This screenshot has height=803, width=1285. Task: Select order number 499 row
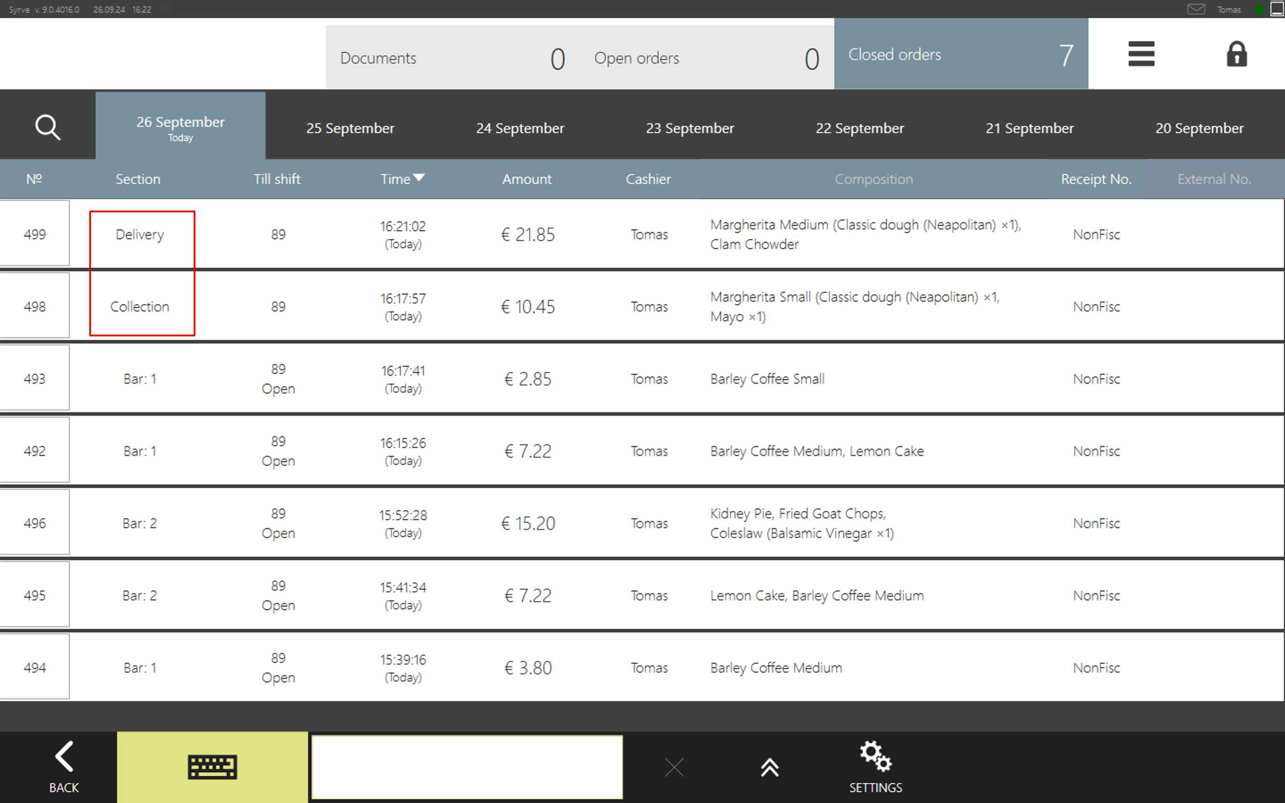pos(34,234)
